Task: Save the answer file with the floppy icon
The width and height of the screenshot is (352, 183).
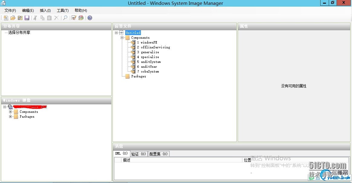Action: pyautogui.click(x=27, y=18)
